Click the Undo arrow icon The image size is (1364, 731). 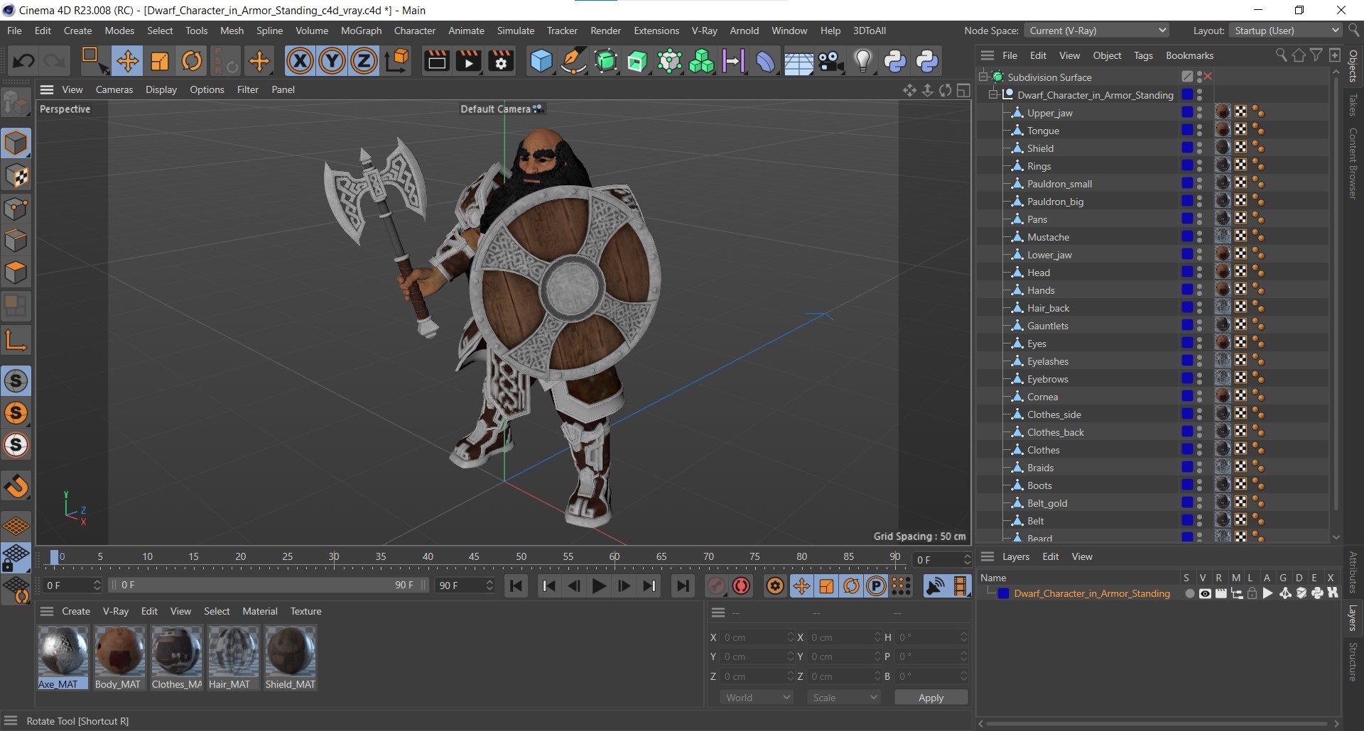point(23,61)
